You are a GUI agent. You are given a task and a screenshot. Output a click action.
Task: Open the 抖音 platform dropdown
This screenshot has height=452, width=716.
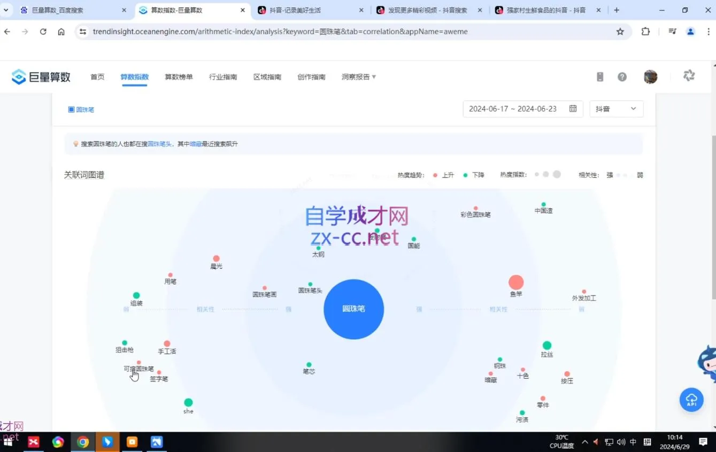coord(616,108)
